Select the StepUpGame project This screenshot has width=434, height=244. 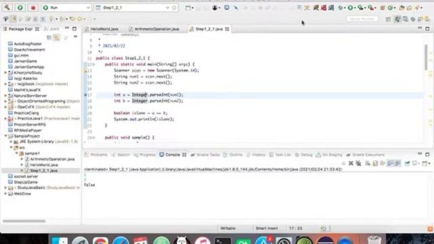[26, 182]
